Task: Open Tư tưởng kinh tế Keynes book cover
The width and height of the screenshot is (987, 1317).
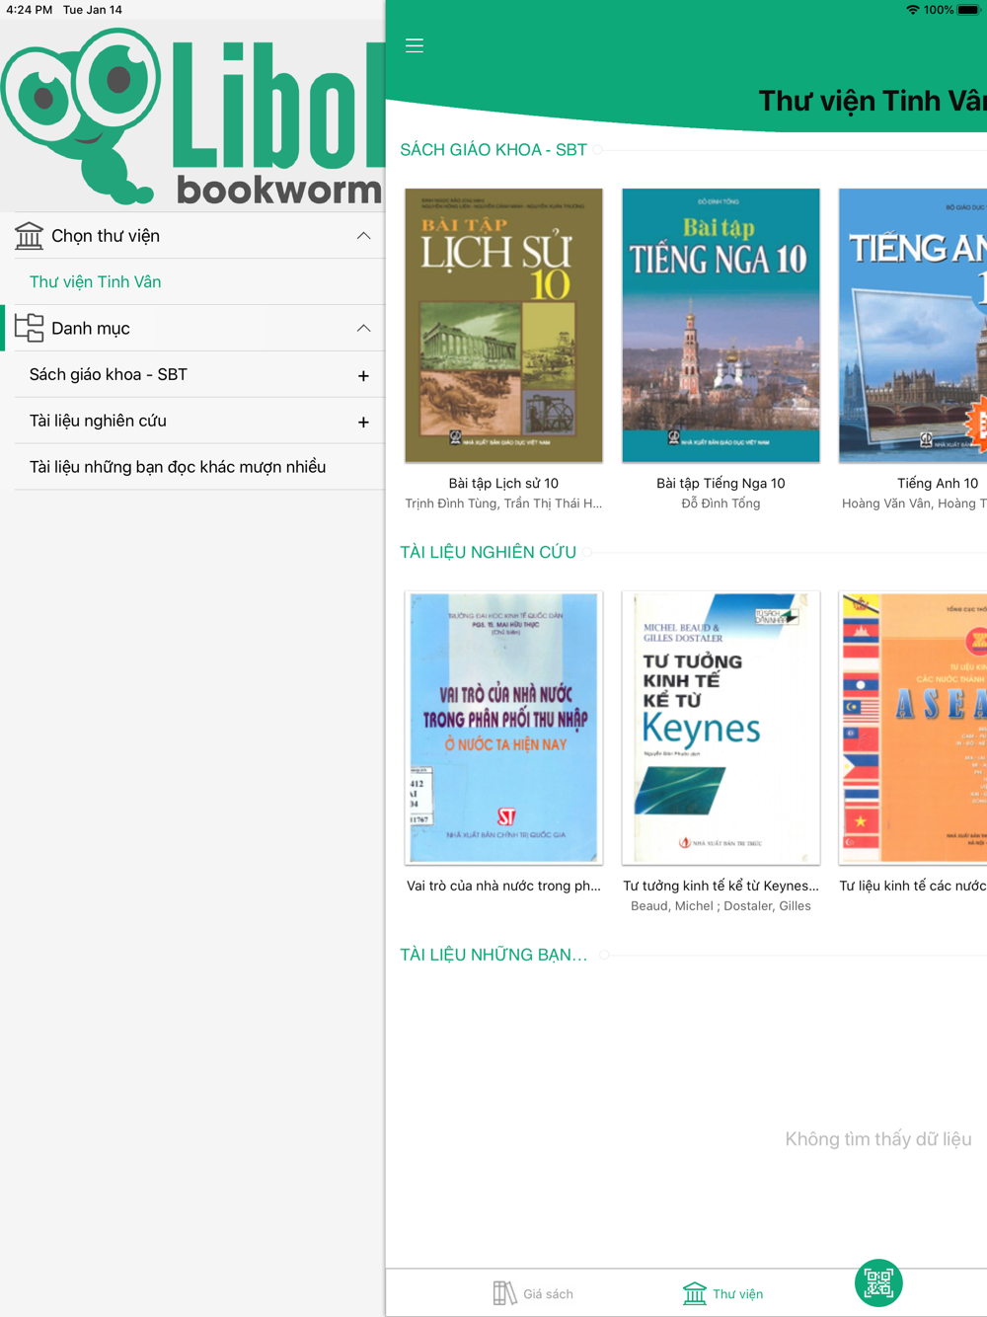Action: [721, 729]
